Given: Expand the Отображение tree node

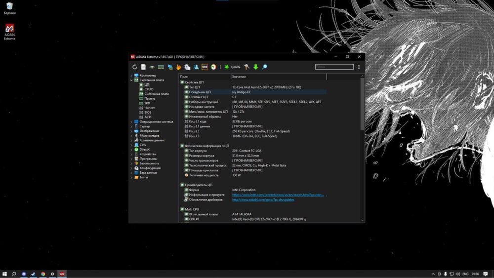Looking at the screenshot, I should tap(131, 131).
